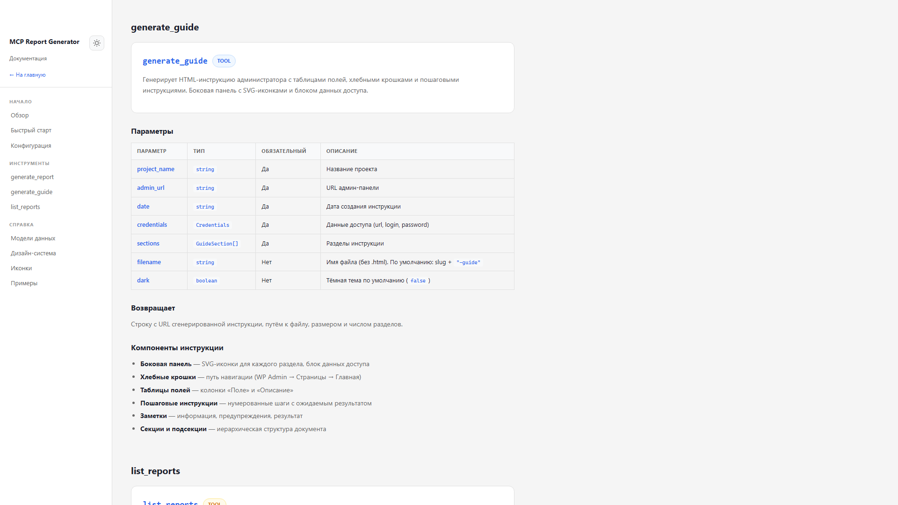Open the «Примеры» examples page
898x505 pixels.
pyautogui.click(x=23, y=283)
